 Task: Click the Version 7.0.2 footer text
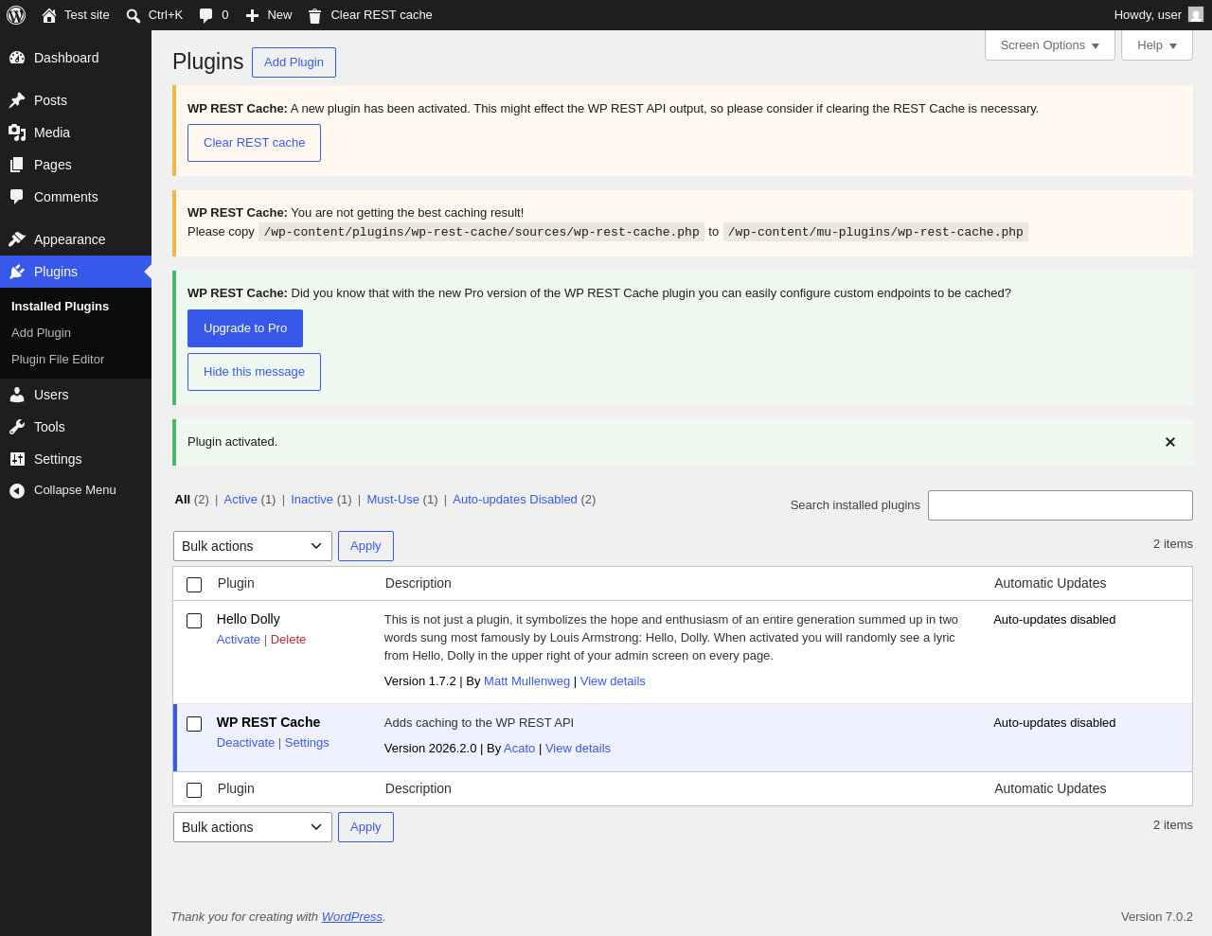[x=1157, y=917]
